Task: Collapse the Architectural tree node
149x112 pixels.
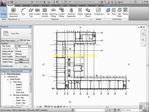Action: 5,77
